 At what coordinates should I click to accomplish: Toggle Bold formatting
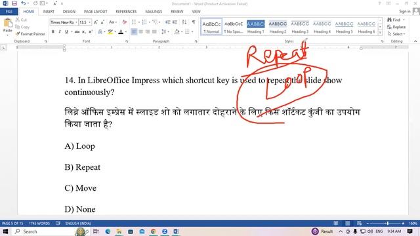tap(52, 32)
